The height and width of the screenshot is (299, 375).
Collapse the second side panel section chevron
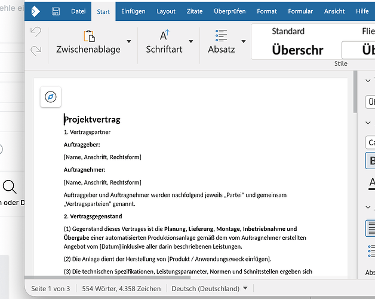(368, 123)
